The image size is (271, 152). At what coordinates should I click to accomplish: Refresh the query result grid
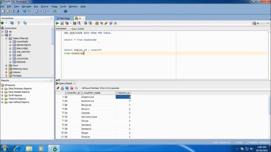tap(67, 88)
